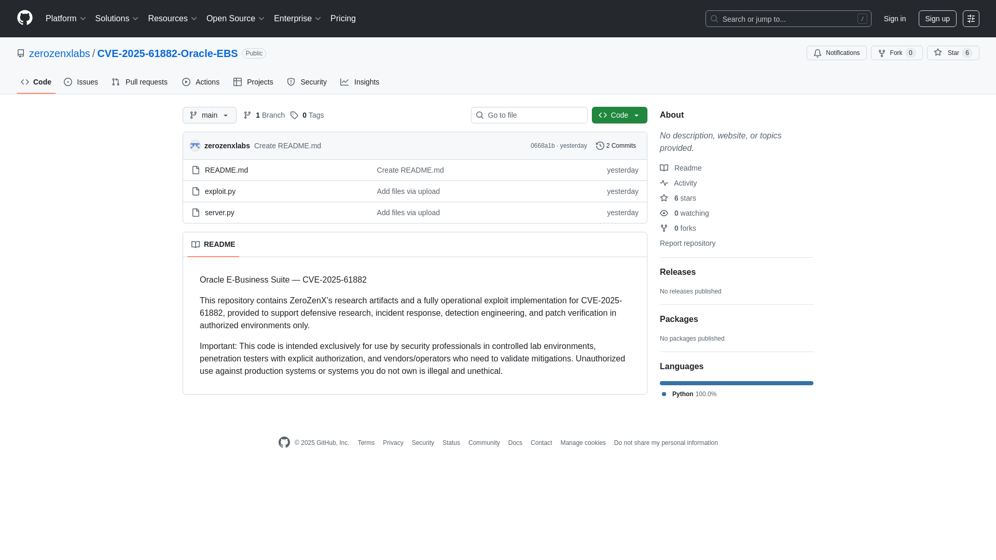Viewport: 996px width, 560px height.
Task: Open the exploit.py file
Action: coord(220,191)
